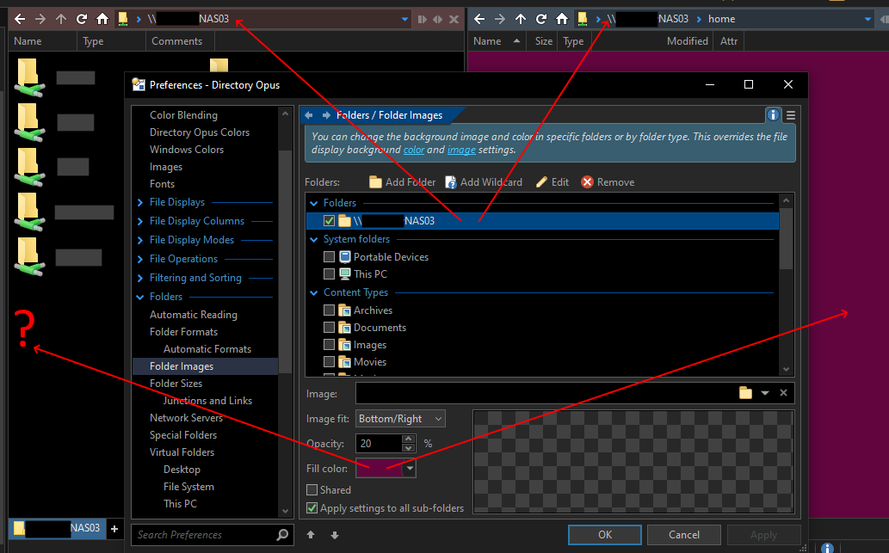
Task: Move to previous page with up arrow
Action: point(311,534)
